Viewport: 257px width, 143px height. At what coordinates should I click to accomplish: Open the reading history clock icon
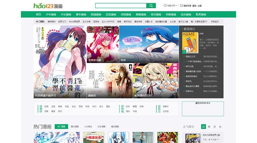click(165, 5)
